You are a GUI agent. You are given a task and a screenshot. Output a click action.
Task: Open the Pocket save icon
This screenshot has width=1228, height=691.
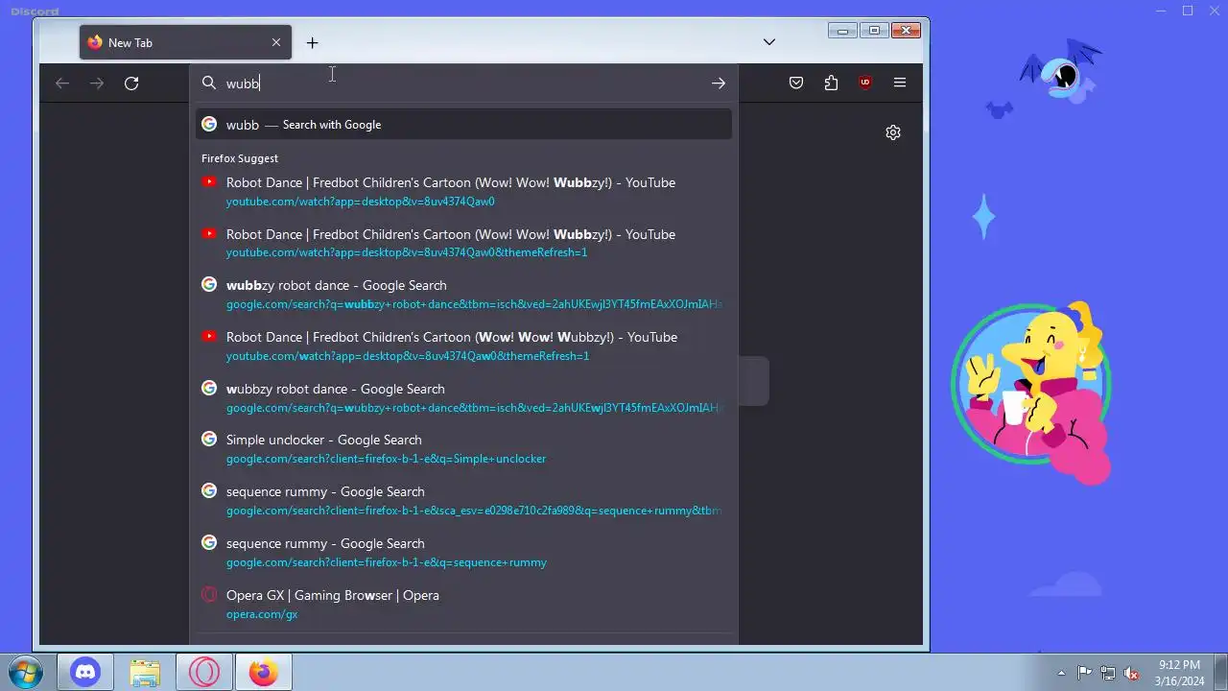coord(796,83)
